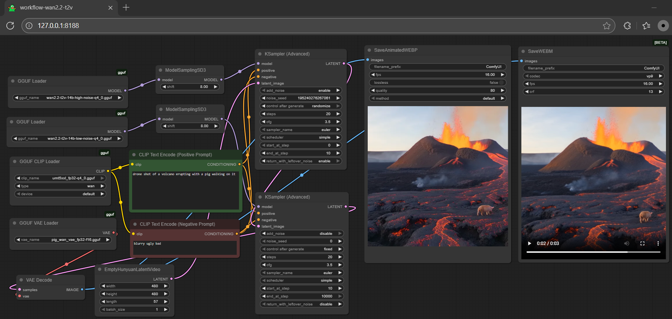Collapse the VAE Decode node via its dot

coord(21,280)
